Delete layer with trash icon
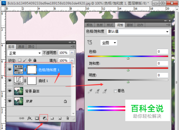The height and width of the screenshot is (130, 179). click(67, 118)
